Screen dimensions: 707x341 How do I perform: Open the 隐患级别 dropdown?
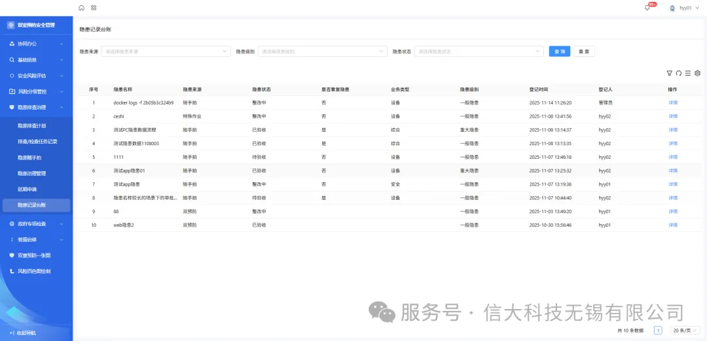(322, 52)
